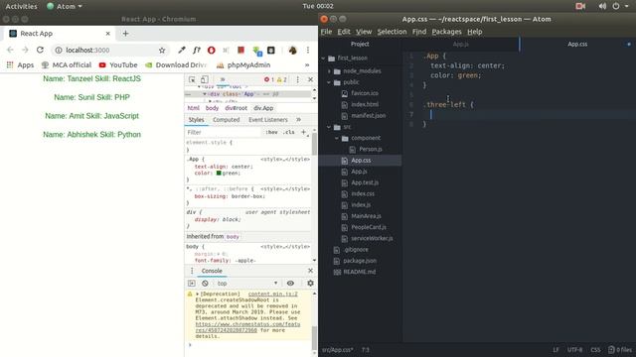Expand the Deprecation warning message
Screen dimensions: 636x357
198,294
